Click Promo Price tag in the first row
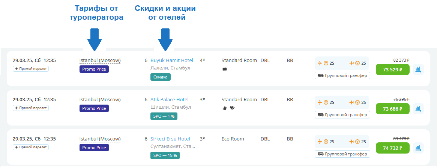This screenshot has height=167, width=437. point(94,69)
